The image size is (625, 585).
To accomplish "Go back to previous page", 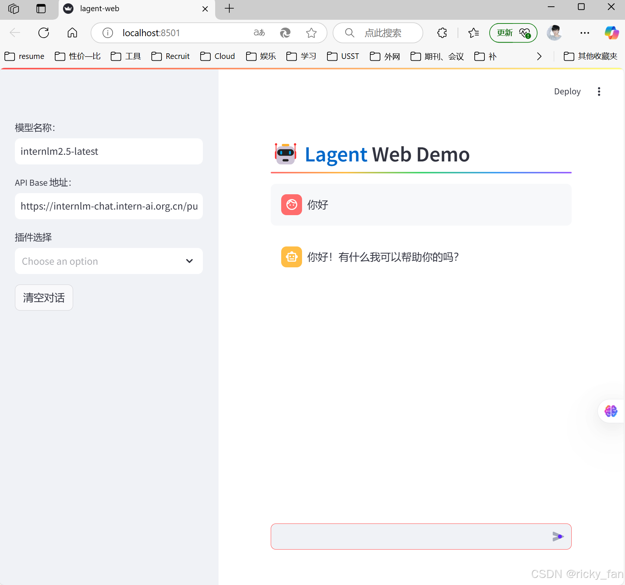I will [15, 33].
